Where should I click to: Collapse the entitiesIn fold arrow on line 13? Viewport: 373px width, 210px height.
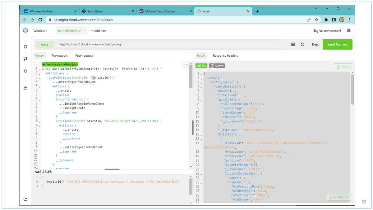point(39,121)
